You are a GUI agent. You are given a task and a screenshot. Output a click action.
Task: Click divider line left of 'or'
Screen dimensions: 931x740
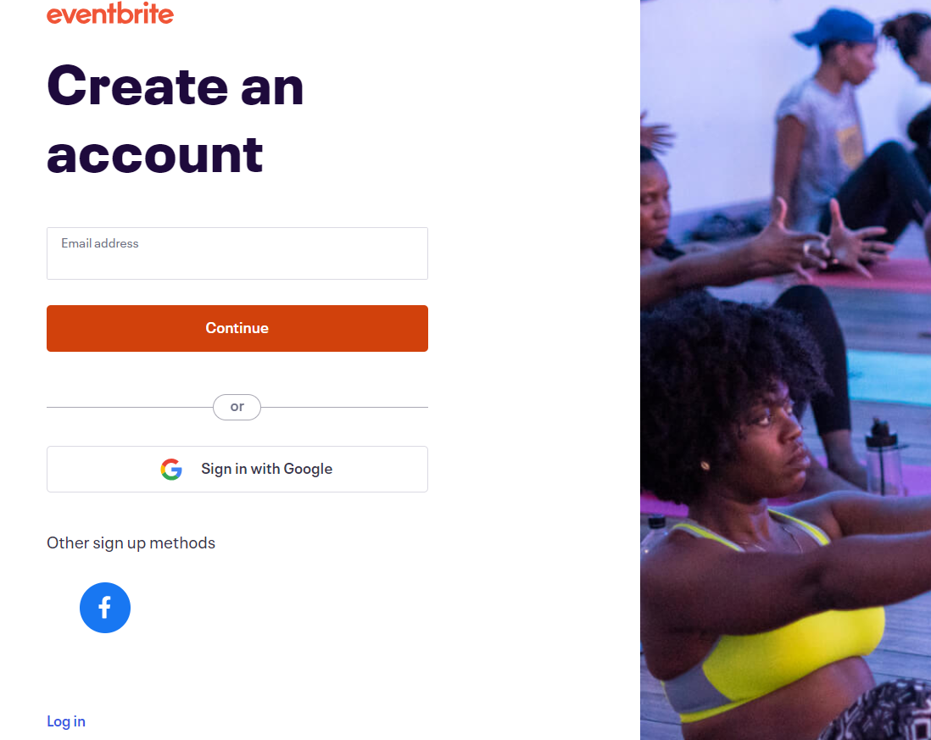pos(130,407)
